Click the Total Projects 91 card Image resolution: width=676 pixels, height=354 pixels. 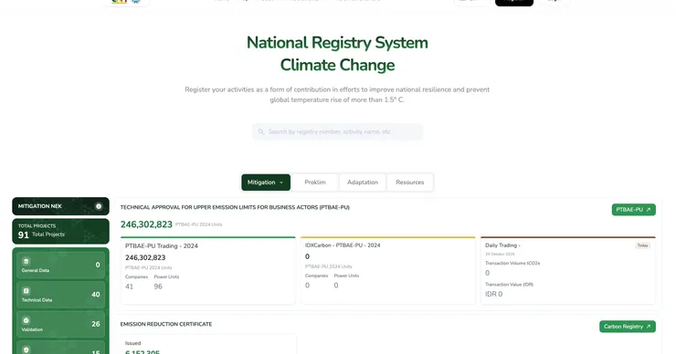click(x=61, y=231)
